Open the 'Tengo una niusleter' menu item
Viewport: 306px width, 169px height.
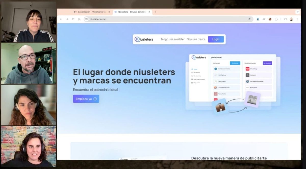point(173,39)
